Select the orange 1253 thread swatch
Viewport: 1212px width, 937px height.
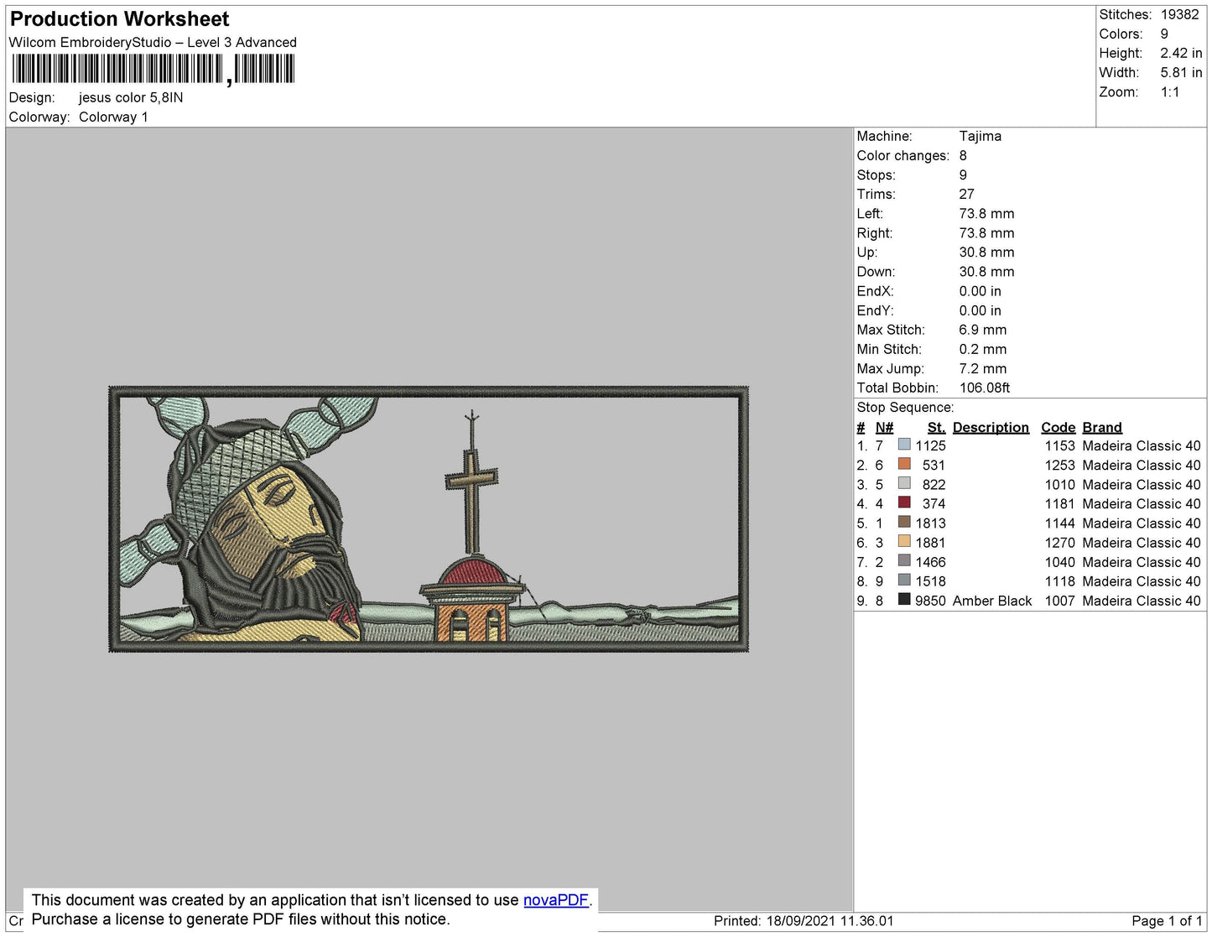(904, 464)
